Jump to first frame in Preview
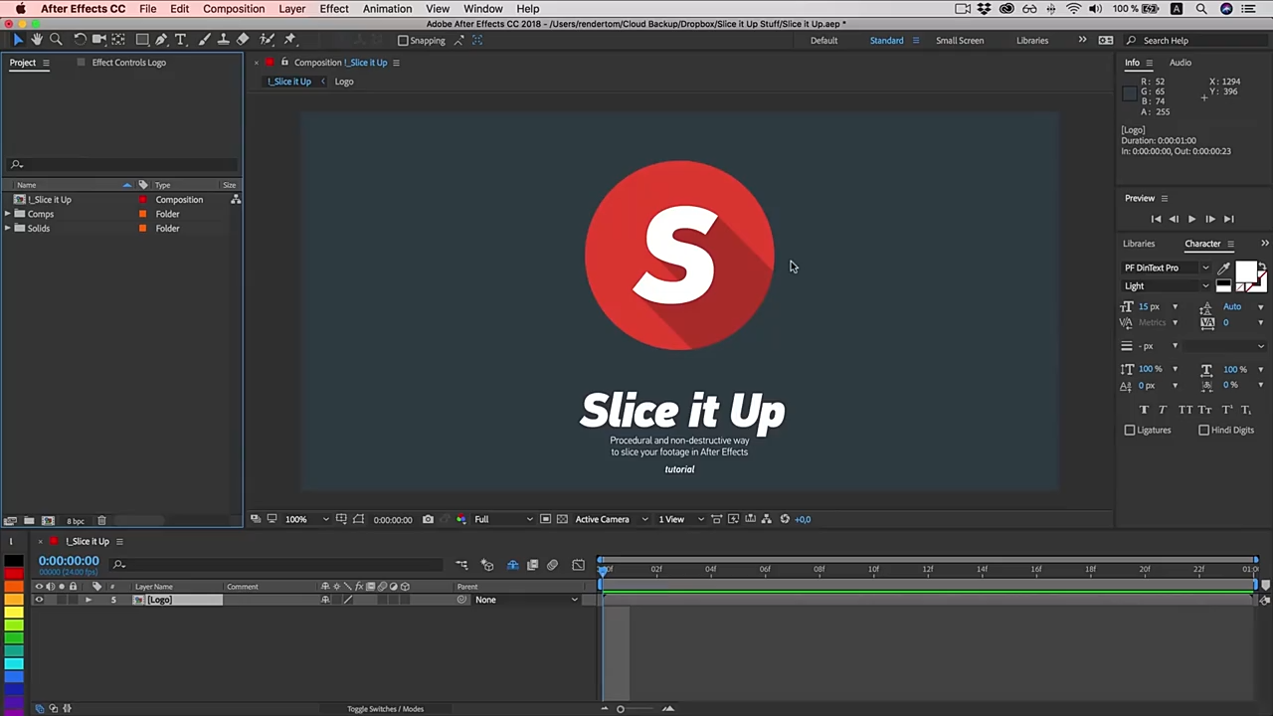 (x=1156, y=219)
